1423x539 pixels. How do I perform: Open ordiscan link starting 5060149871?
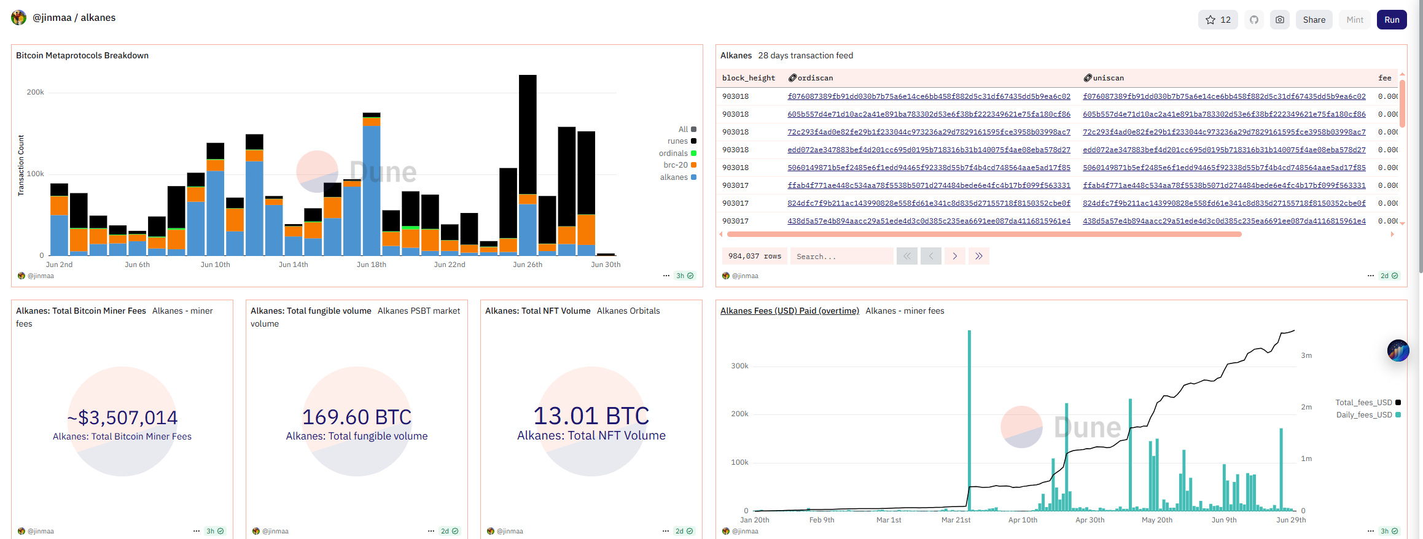tap(929, 168)
